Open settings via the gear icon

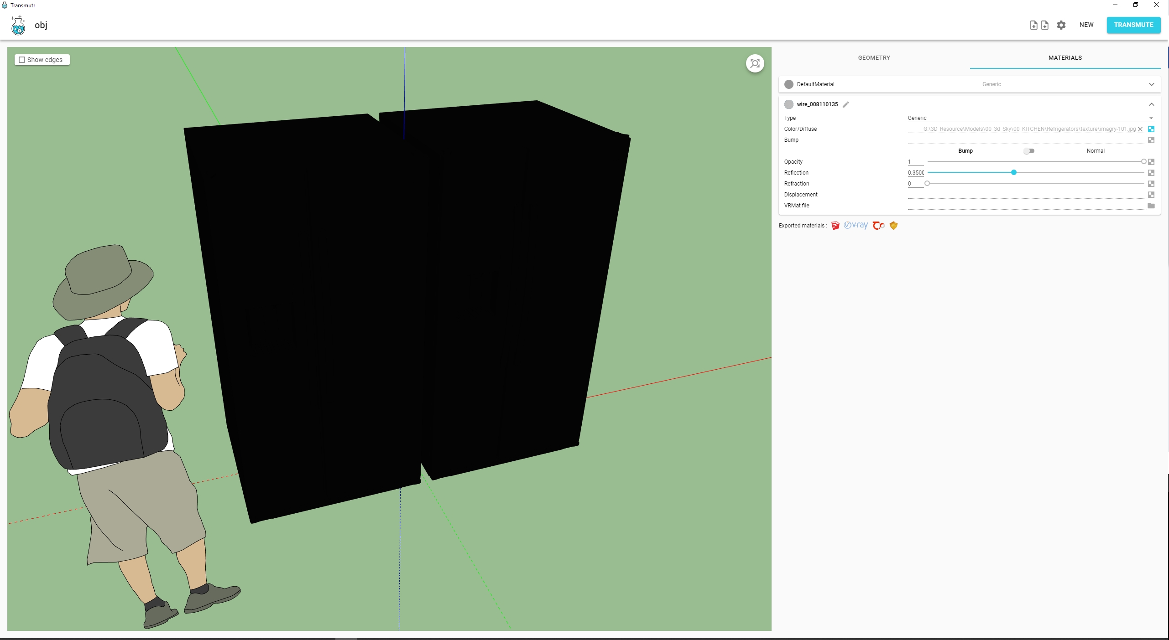(x=1061, y=25)
